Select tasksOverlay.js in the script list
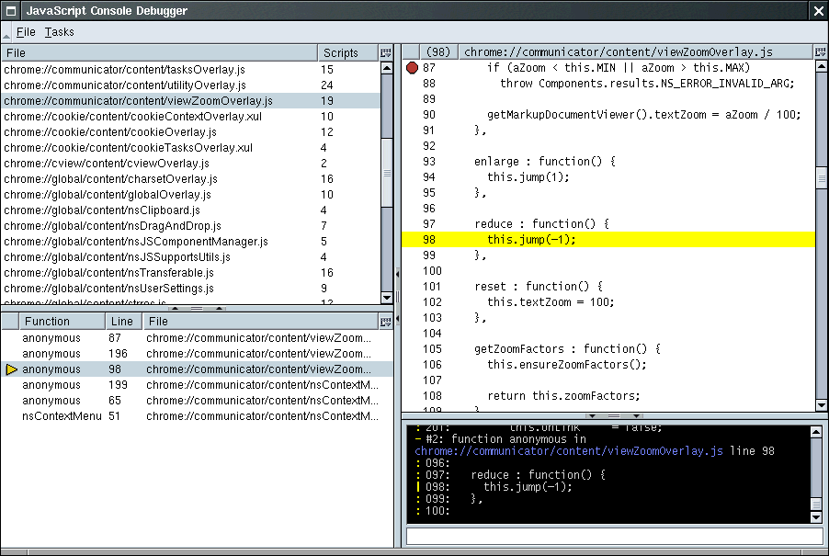The width and height of the screenshot is (829, 556). click(x=191, y=70)
